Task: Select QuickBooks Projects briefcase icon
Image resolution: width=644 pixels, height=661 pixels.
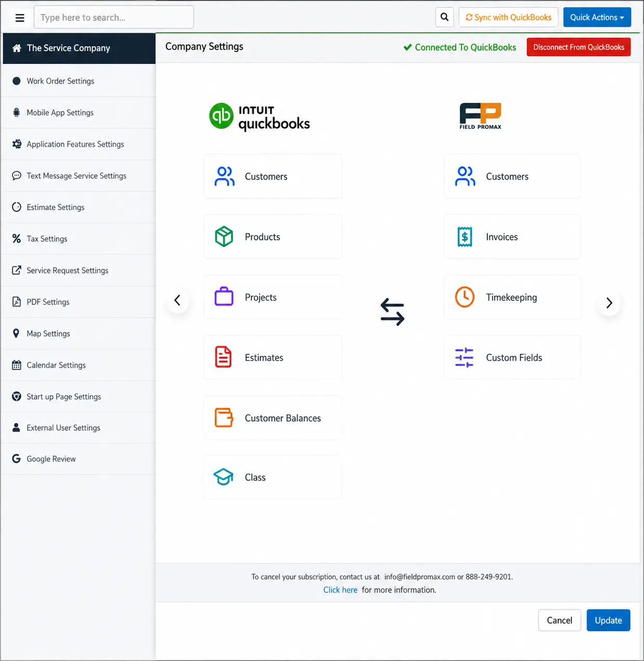Action: point(224,296)
